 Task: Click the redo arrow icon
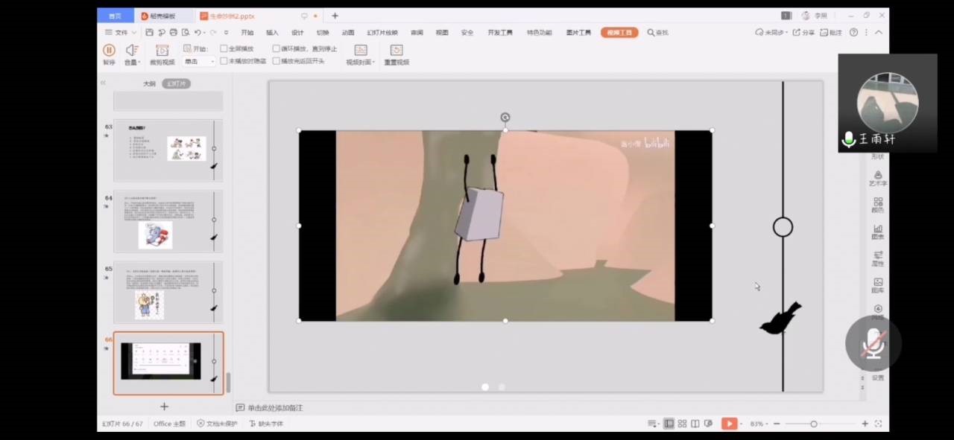pyautogui.click(x=214, y=33)
